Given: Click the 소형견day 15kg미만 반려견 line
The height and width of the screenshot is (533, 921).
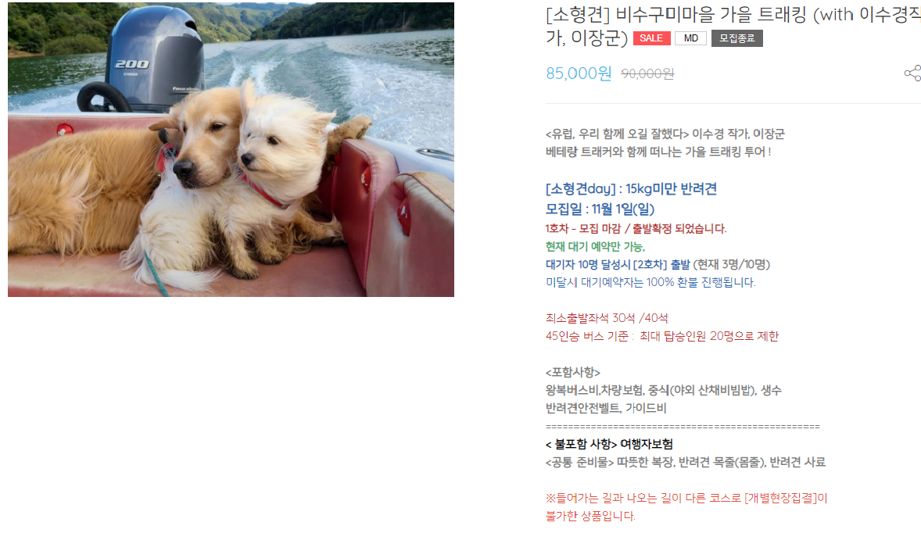Looking at the screenshot, I should click(631, 188).
